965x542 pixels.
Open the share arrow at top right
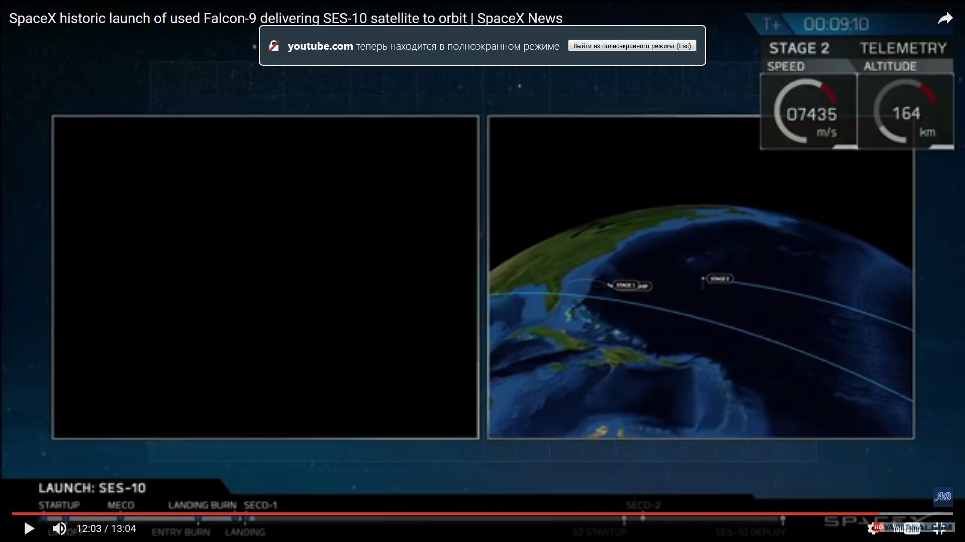tap(945, 19)
